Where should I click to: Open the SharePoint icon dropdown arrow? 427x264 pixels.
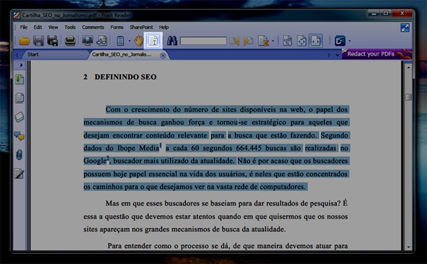pos(350,41)
